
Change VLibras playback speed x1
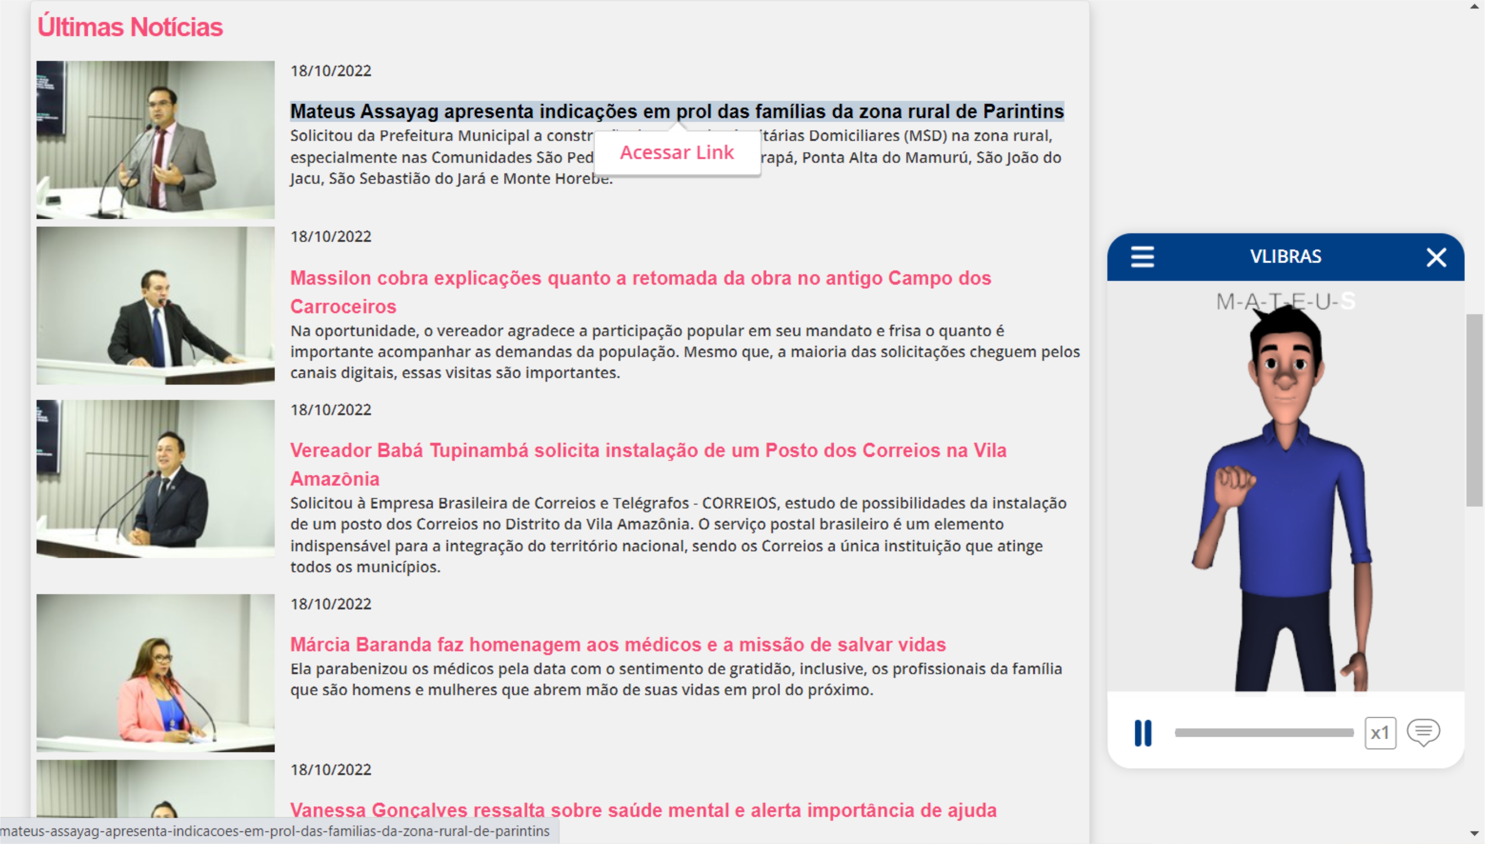(x=1380, y=733)
